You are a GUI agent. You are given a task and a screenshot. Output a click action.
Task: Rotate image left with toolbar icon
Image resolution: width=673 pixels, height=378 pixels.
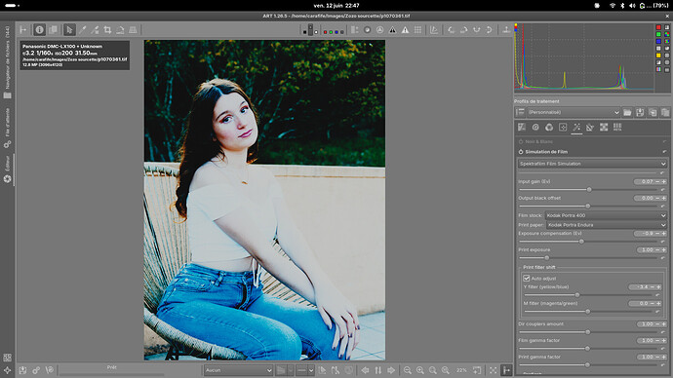[x=451, y=29]
